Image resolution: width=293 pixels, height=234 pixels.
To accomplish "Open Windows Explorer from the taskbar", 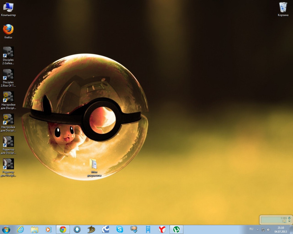I will 34,229.
